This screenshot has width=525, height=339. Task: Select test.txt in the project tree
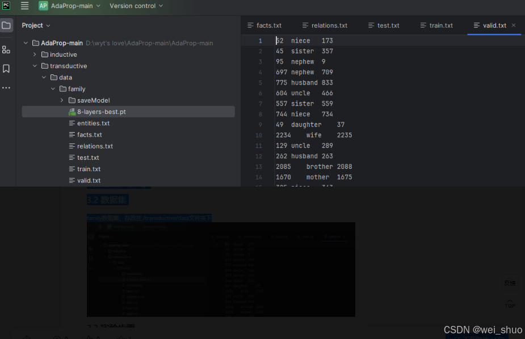[84, 158]
